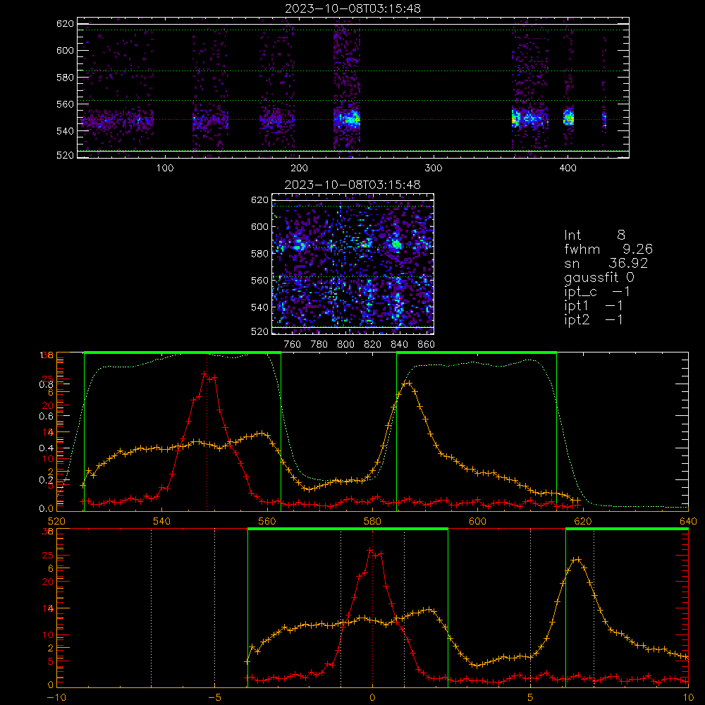
Task: Click x-axis label 300 under the wide spectrogram
Action: pyautogui.click(x=434, y=168)
